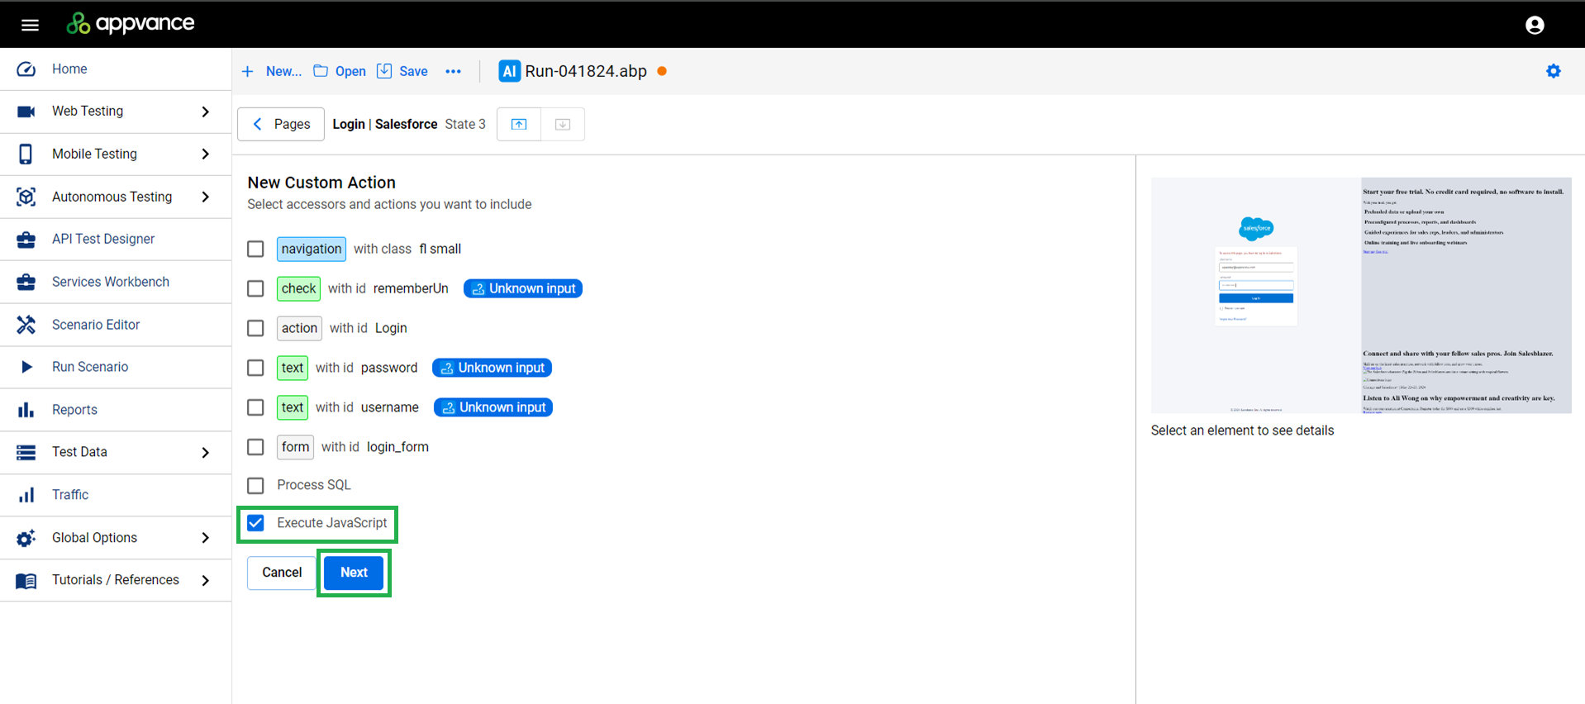Check the rememberUn check checkbox

(255, 288)
